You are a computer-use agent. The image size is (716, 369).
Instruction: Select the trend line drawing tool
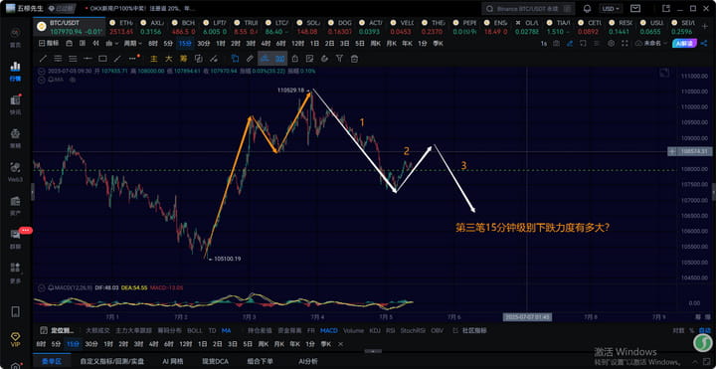pyautogui.click(x=43, y=59)
